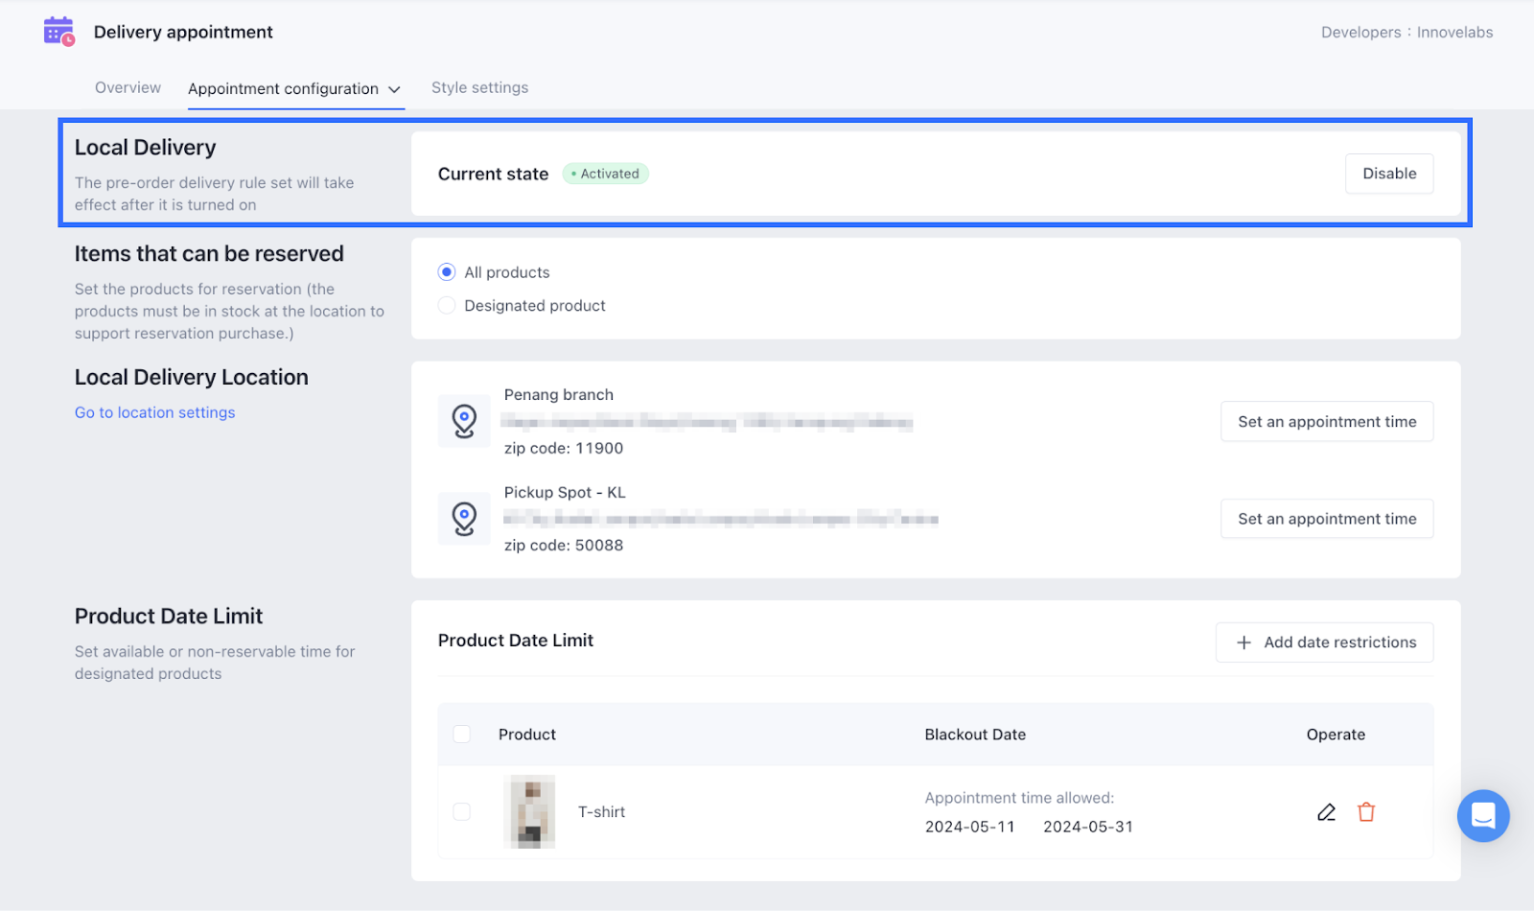This screenshot has width=1534, height=911.
Task: Choose the Designated product radio option
Action: tap(447, 306)
